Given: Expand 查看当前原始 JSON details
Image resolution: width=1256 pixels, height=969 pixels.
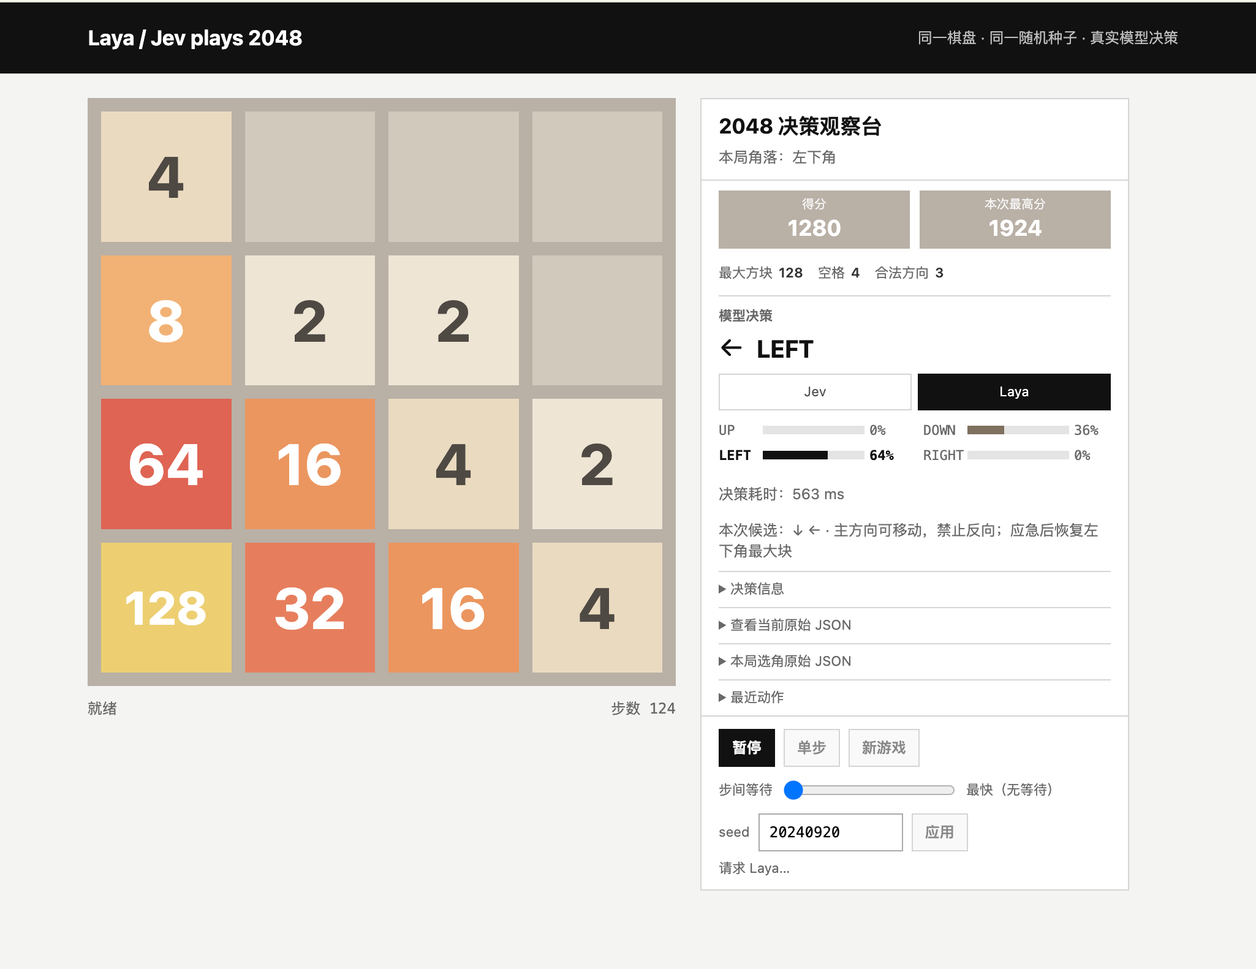Looking at the screenshot, I should click(x=914, y=625).
